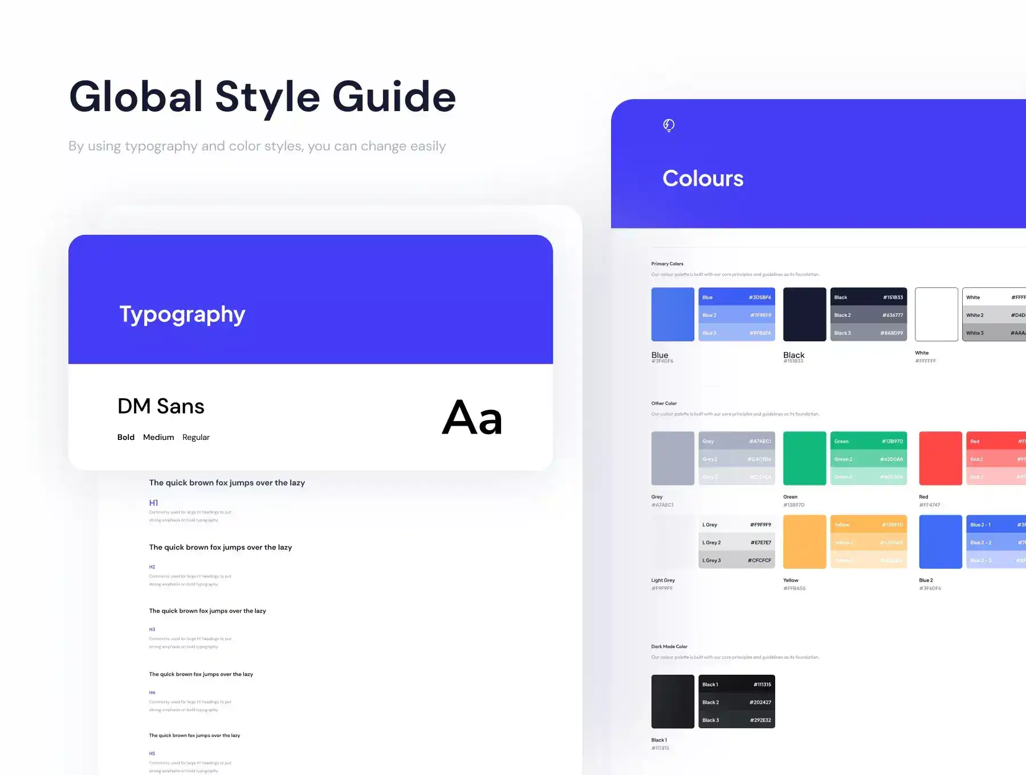The image size is (1026, 775).
Task: Click the Typography card header title
Action: [182, 314]
